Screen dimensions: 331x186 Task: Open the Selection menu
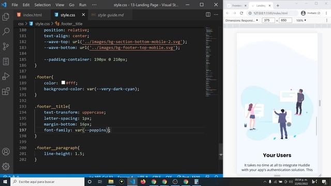click(42, 5)
